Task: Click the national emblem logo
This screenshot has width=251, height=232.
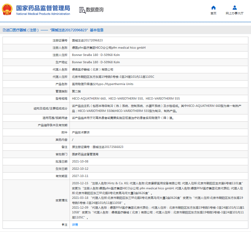Action: click(x=7, y=9)
